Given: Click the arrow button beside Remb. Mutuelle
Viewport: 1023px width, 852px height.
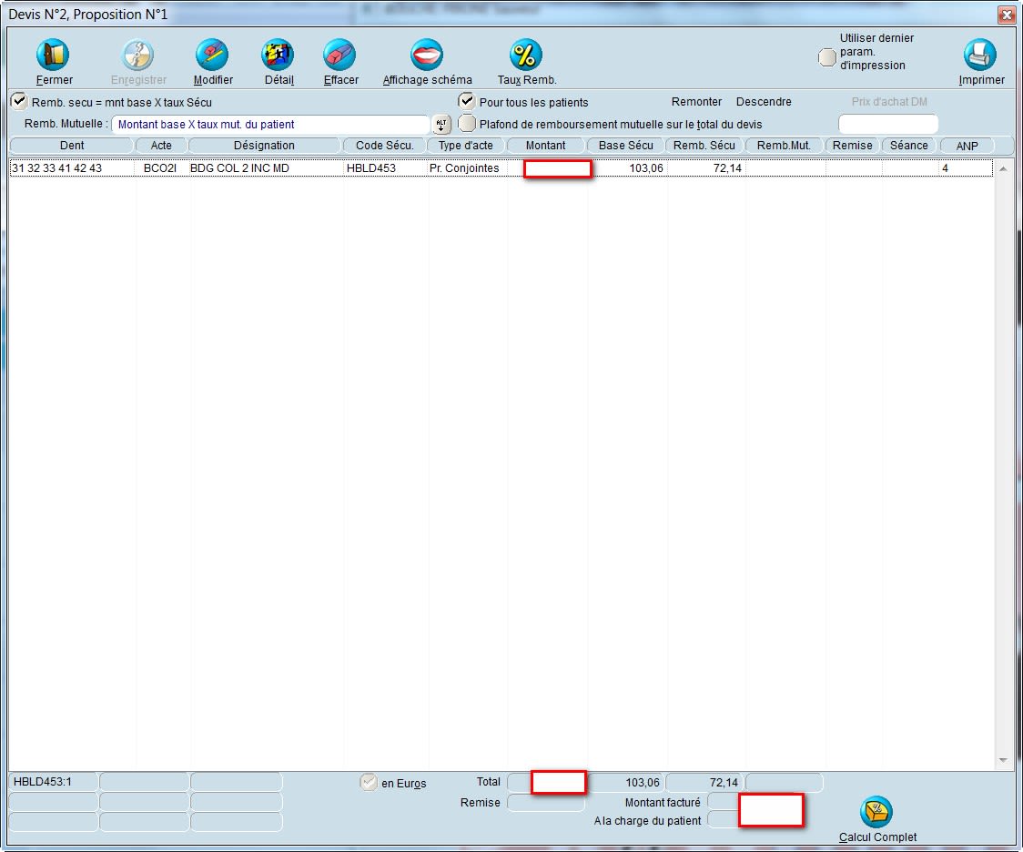Looking at the screenshot, I should [x=441, y=125].
